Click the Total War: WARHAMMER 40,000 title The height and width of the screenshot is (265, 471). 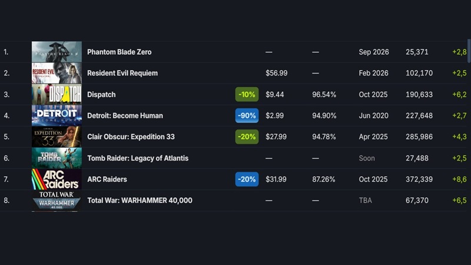[140, 200]
